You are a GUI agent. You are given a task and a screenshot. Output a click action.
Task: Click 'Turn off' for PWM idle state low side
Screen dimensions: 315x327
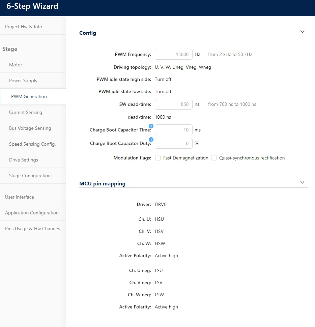pos(163,92)
